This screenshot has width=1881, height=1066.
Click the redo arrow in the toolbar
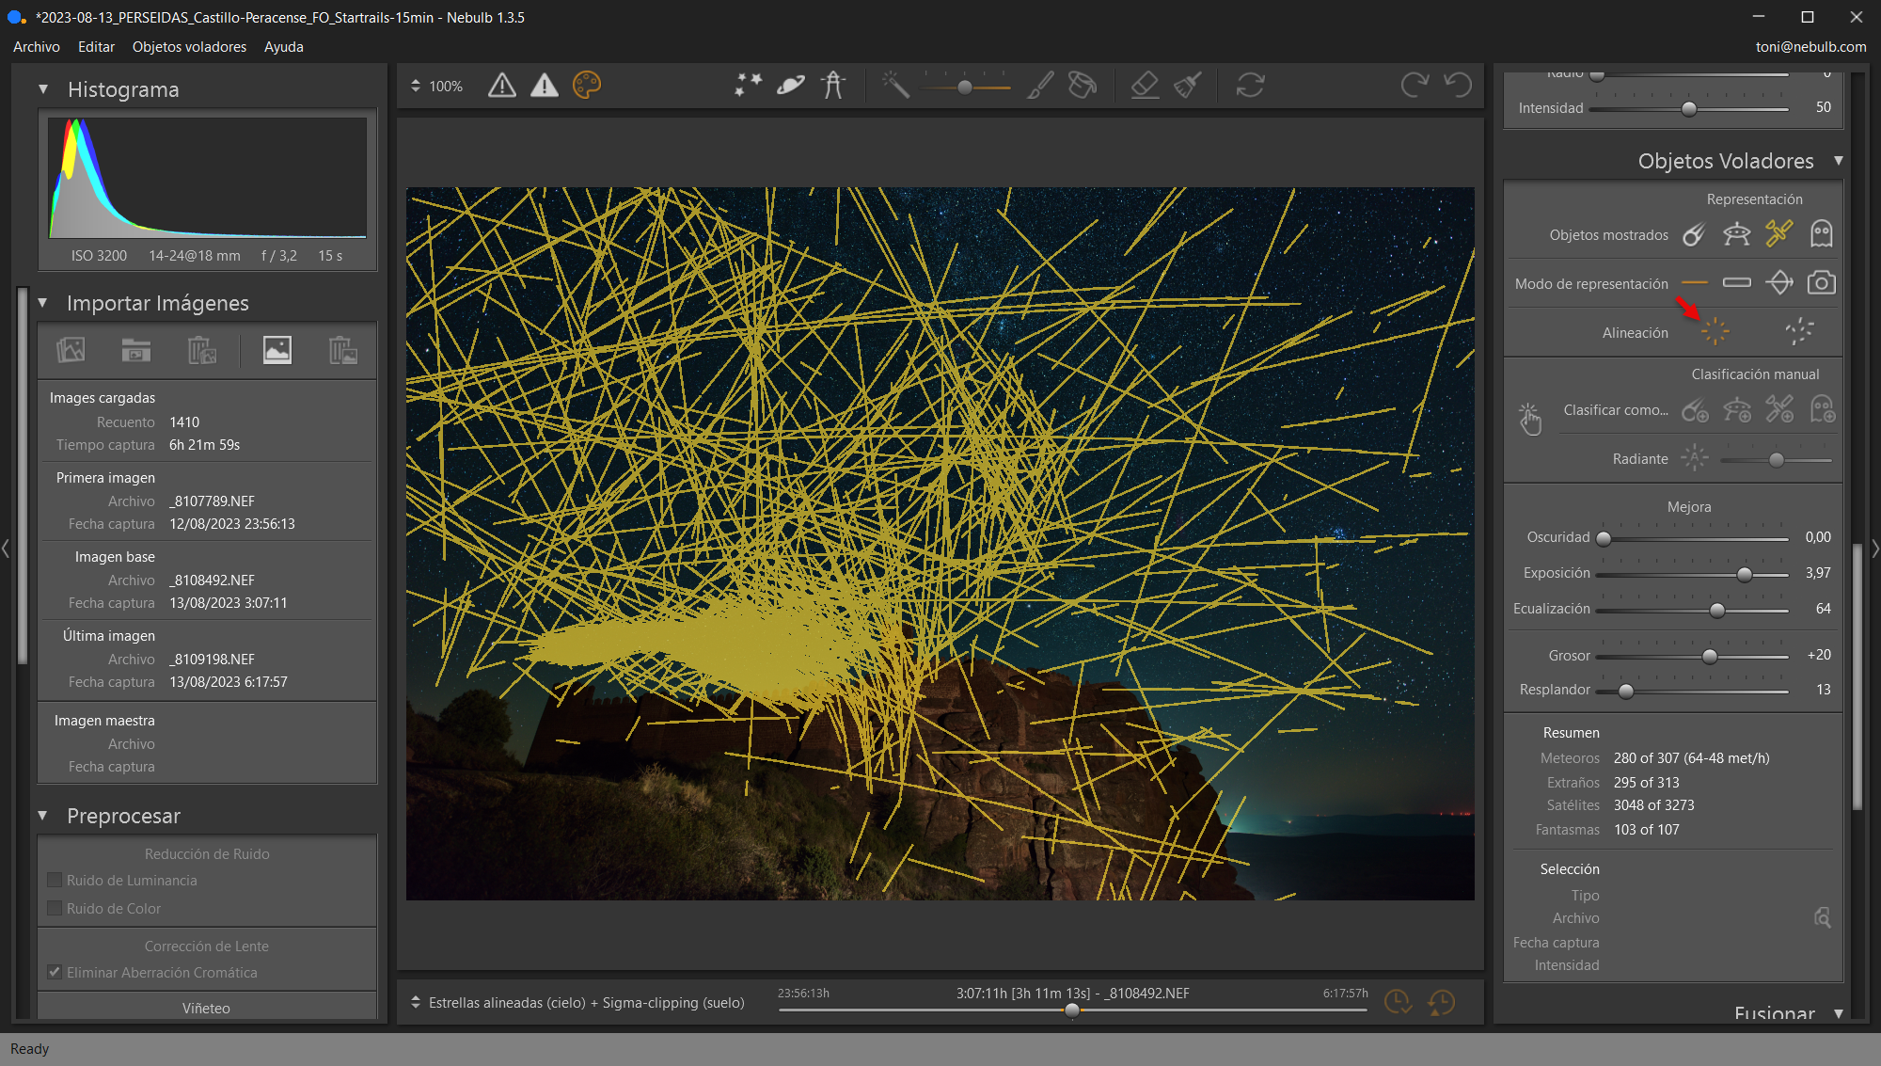point(1415,86)
